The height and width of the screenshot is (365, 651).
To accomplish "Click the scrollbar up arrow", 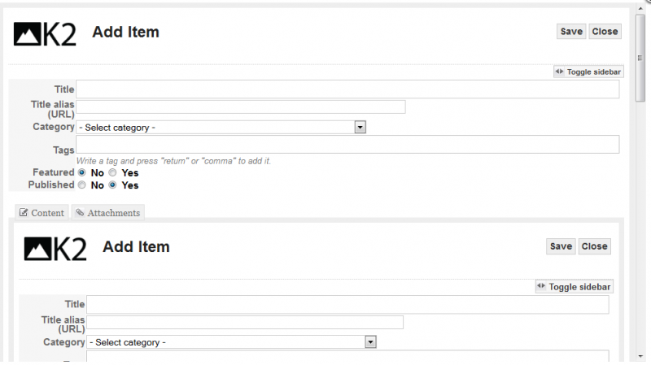I will [640, 8].
